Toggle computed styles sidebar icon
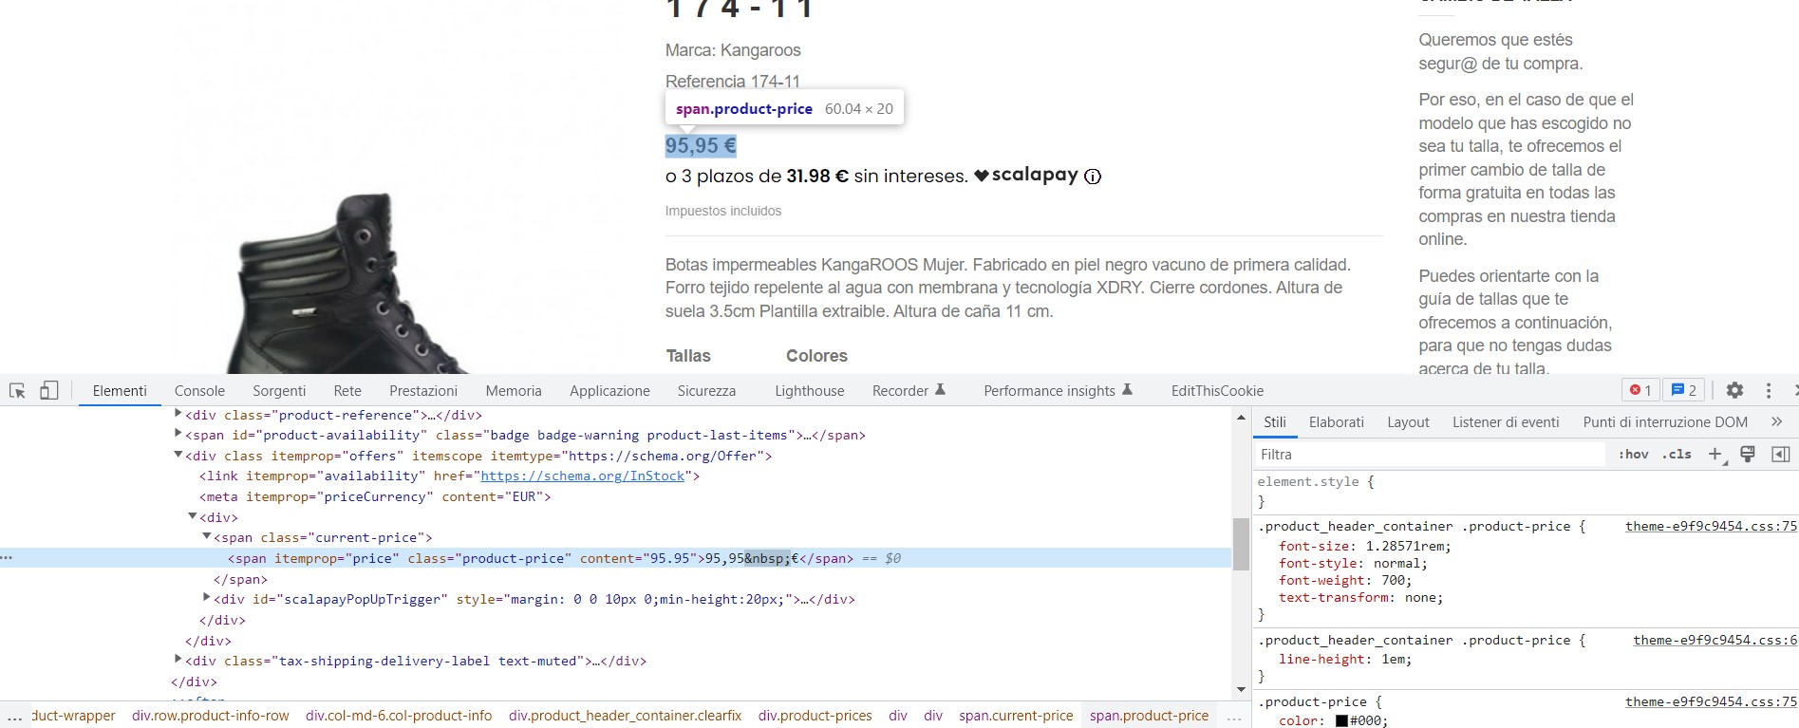Viewport: 1799px width, 728px height. click(x=1781, y=454)
